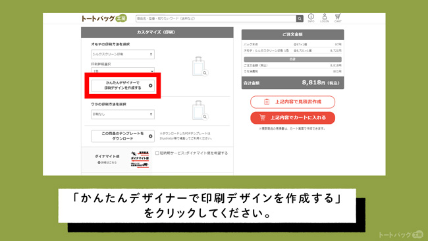This screenshot has width=428, height=241.
Task: Click the バッグ本体 order line
Action: click(x=292, y=44)
